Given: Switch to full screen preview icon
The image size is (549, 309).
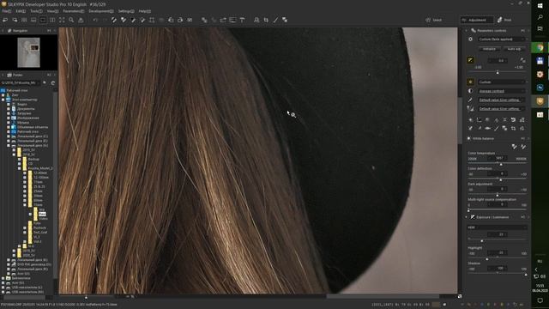Looking at the screenshot, I should tap(62, 20).
